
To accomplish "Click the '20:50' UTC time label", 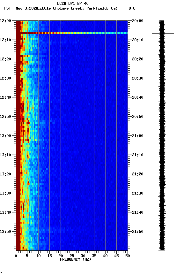I will [x=138, y=117].
